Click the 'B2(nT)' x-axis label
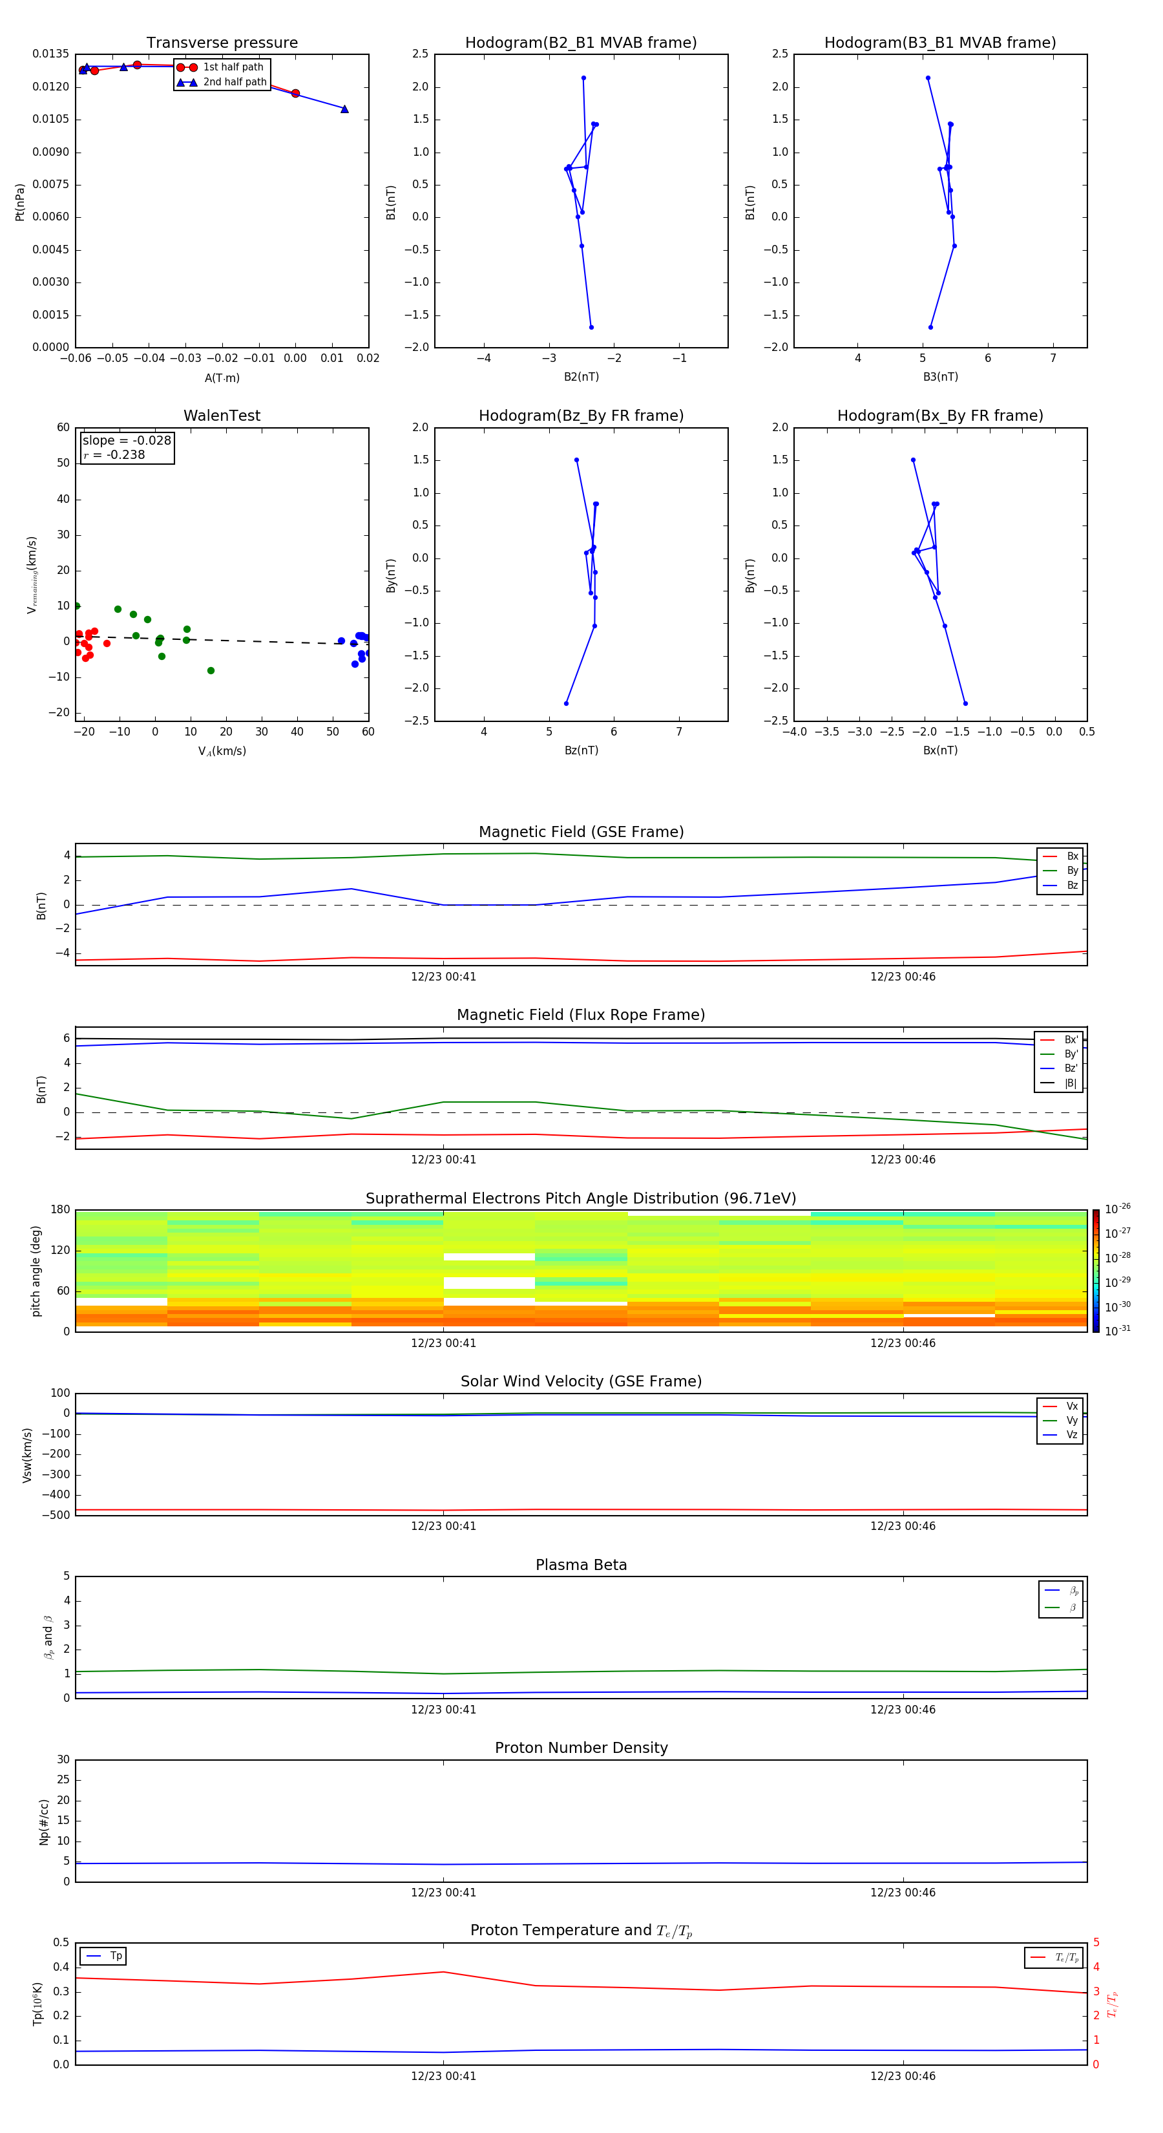1163x2133 pixels. point(581,377)
